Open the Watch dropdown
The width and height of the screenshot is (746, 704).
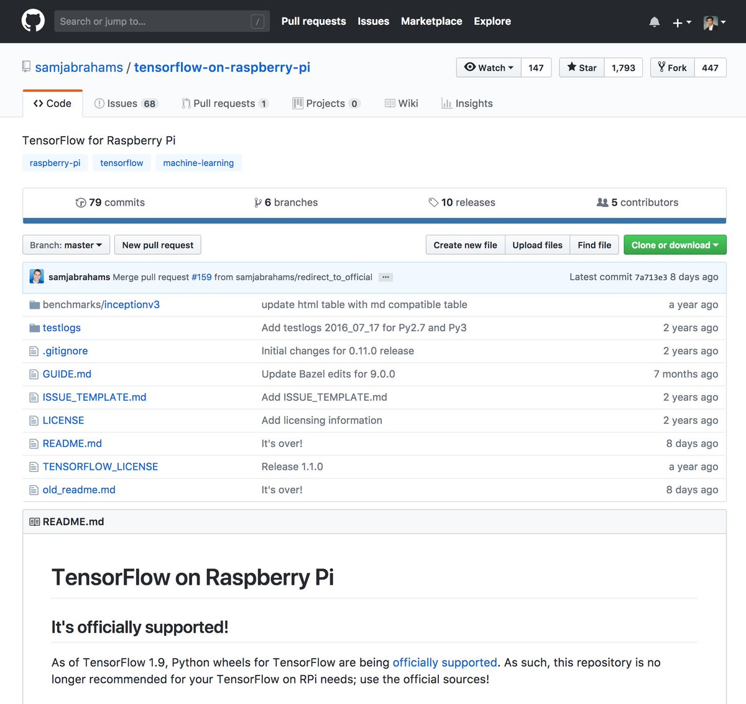(489, 68)
